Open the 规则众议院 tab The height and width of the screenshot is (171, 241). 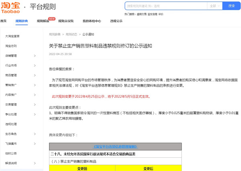click(x=66, y=21)
